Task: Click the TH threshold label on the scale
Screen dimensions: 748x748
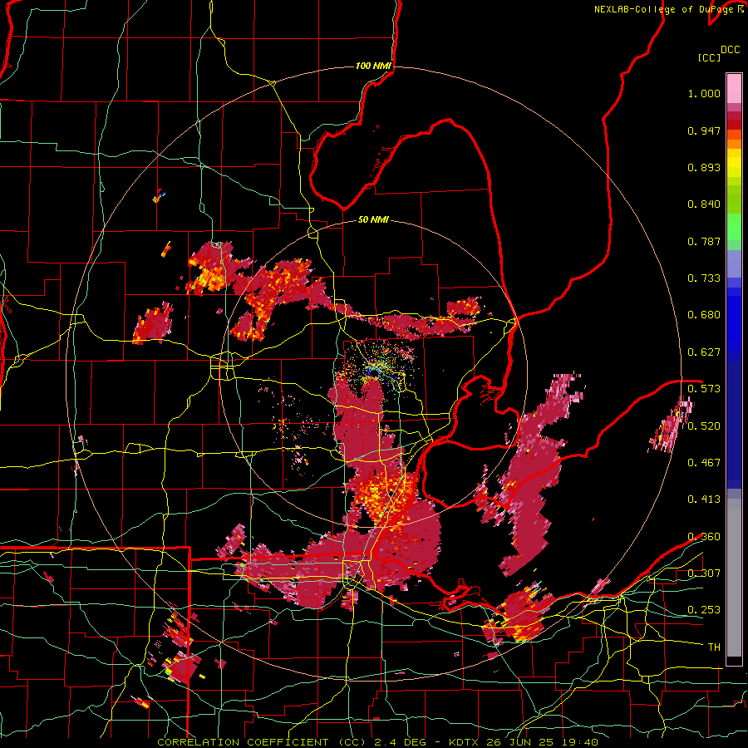Action: (714, 647)
